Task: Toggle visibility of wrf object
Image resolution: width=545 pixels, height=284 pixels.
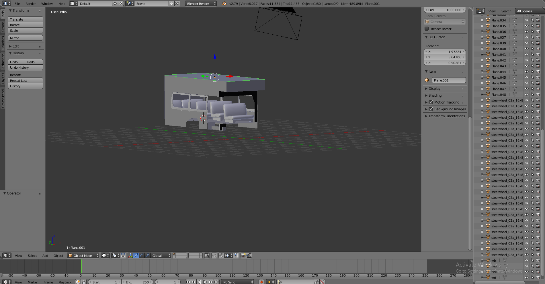Action: coord(527,277)
